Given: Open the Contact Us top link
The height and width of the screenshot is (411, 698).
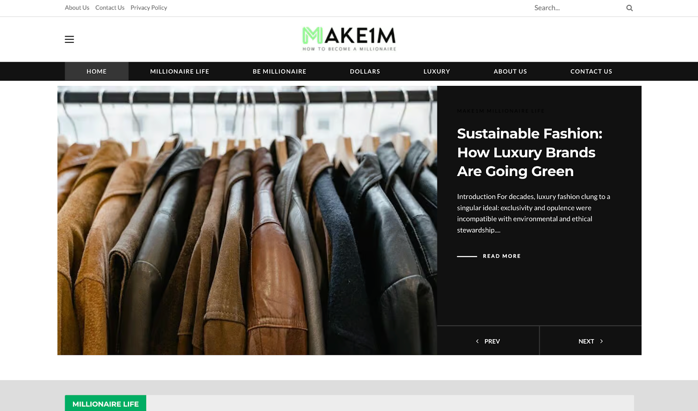Looking at the screenshot, I should [x=110, y=8].
